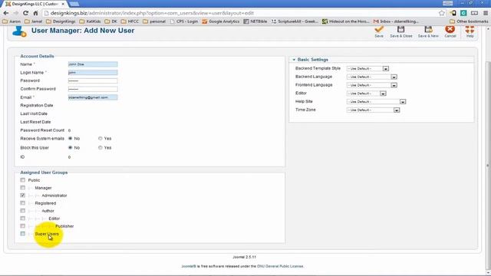Reload the current page
Viewport: 491px width, 276px height.
(x=25, y=13)
